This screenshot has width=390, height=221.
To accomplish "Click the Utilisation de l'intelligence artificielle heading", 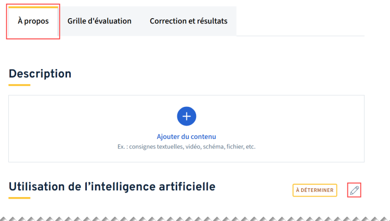I will point(112,187).
